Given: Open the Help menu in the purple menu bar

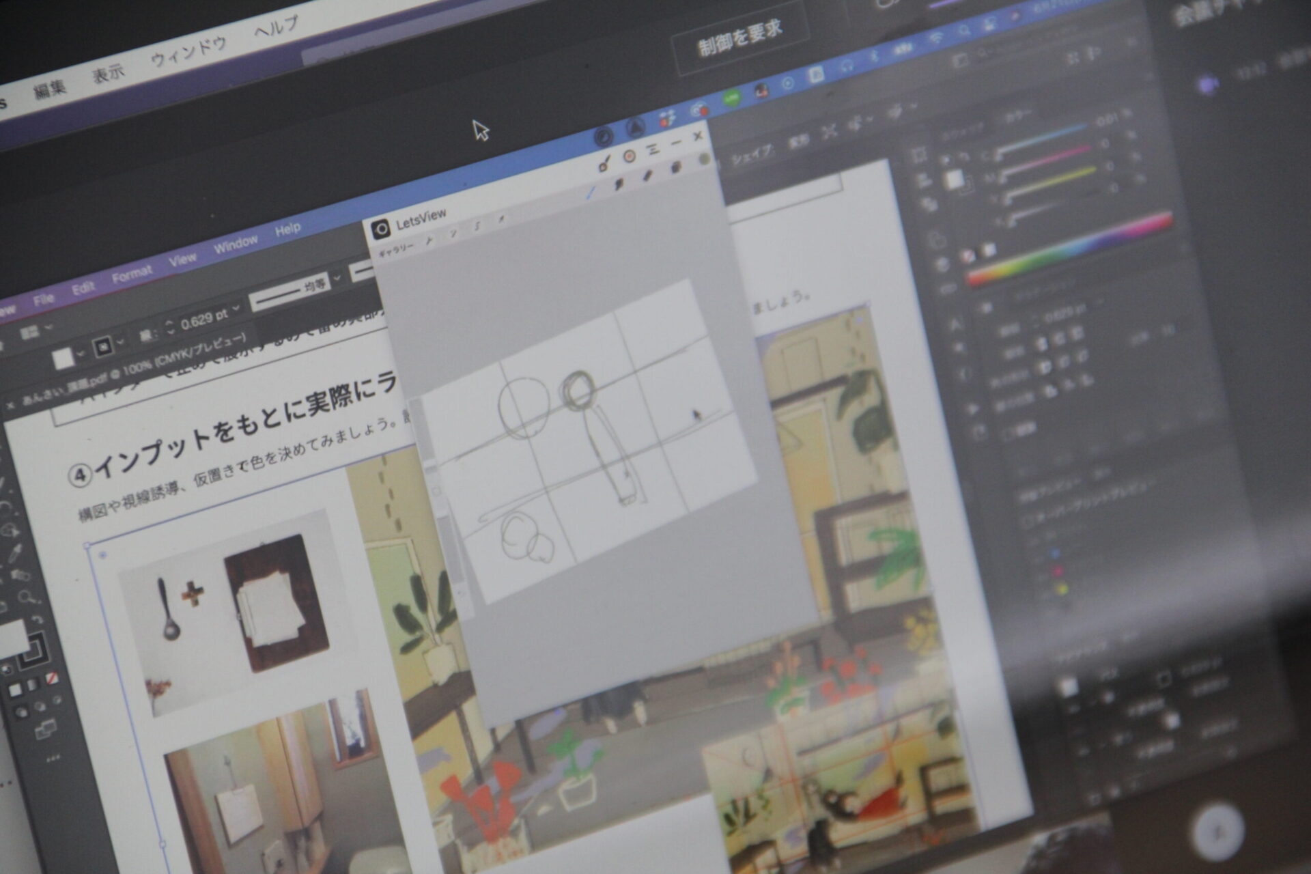Looking at the screenshot, I should tap(287, 229).
